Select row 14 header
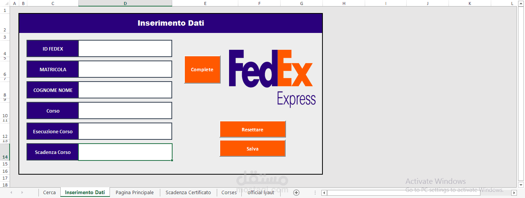This screenshot has height=198, width=525. (x=5, y=152)
